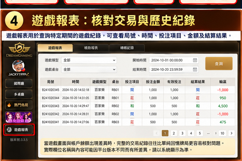Select round number B241020344

[51, 98]
